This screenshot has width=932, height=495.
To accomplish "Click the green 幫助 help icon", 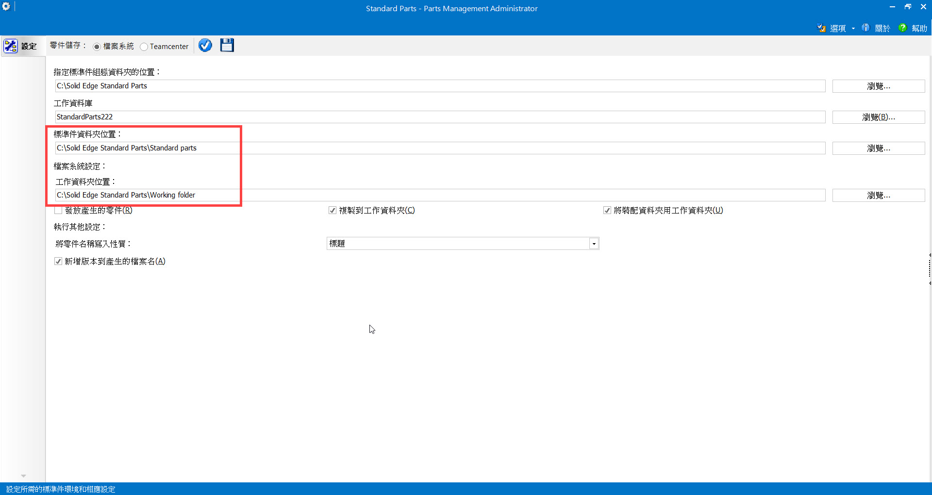I will (x=902, y=28).
